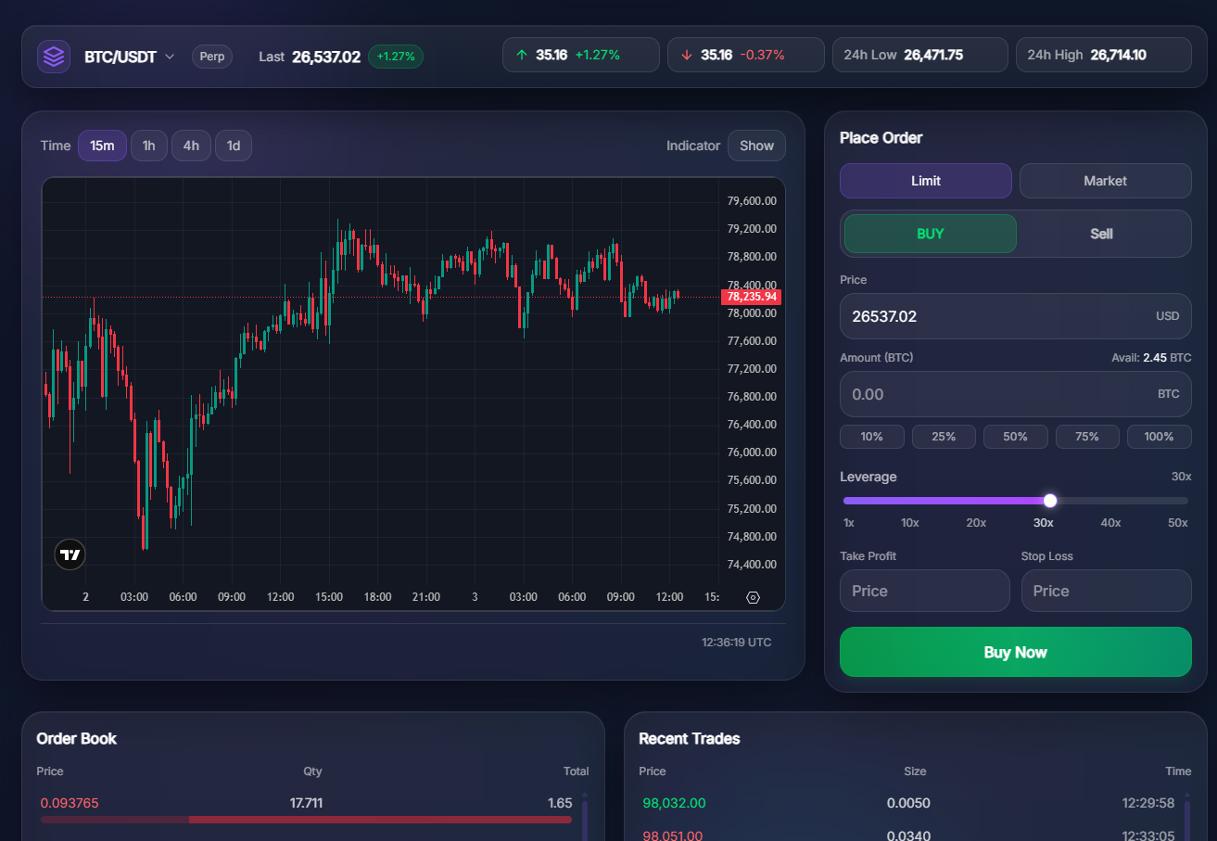
Task: Switch the order side to Sell
Action: click(1101, 234)
